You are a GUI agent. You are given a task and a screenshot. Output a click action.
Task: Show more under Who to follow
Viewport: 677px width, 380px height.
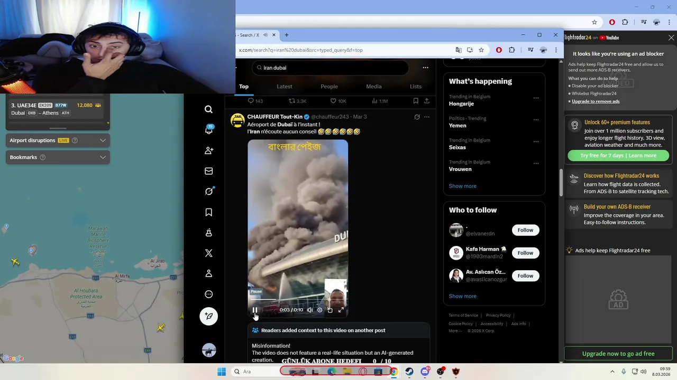coord(463,296)
